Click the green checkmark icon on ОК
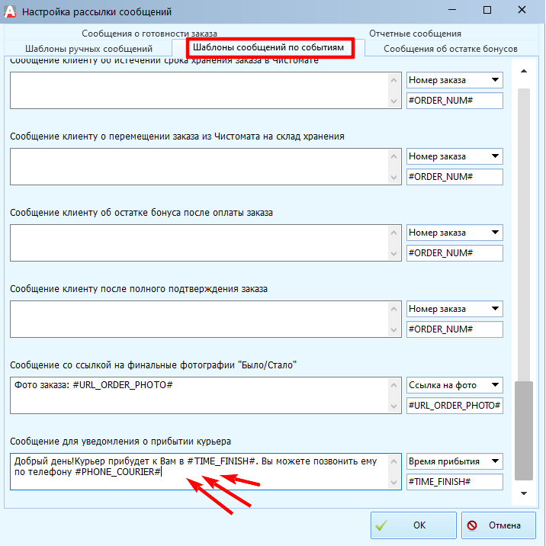The image size is (546, 546). pyautogui.click(x=381, y=525)
